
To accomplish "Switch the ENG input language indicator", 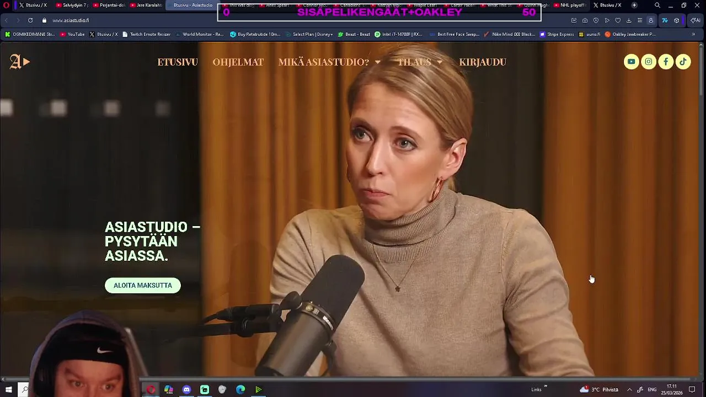I will click(x=652, y=390).
